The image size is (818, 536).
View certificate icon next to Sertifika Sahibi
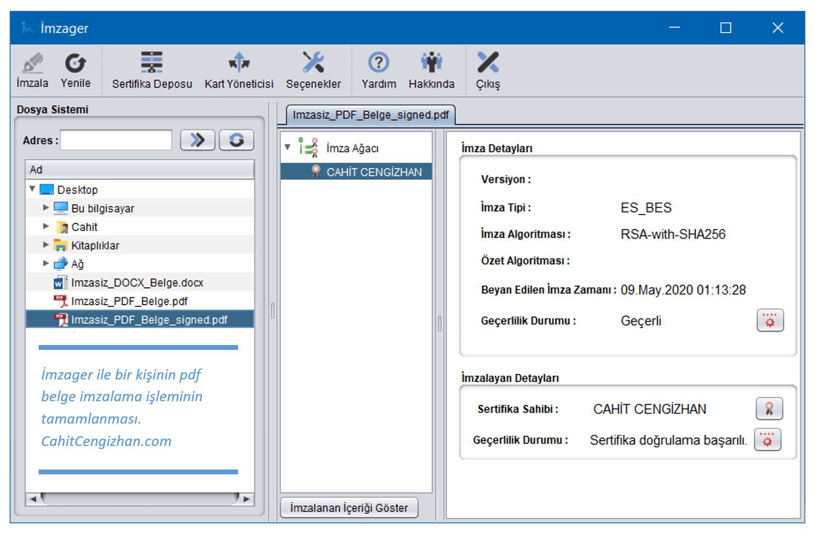769,408
